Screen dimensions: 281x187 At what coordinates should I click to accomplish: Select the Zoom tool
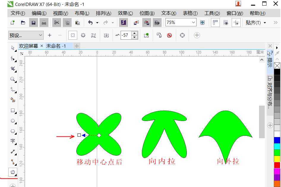[12, 79]
